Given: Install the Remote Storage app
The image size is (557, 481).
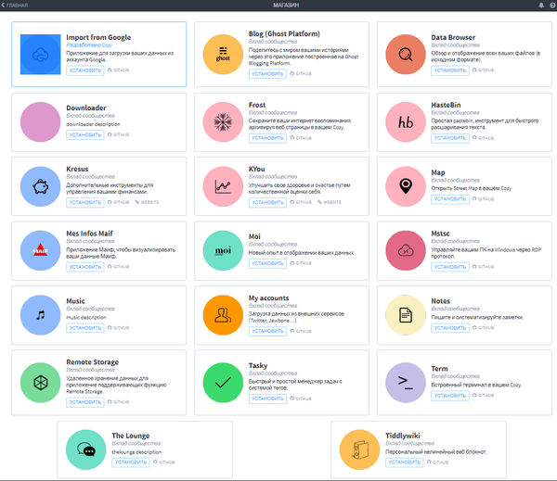Looking at the screenshot, I should point(85,402).
